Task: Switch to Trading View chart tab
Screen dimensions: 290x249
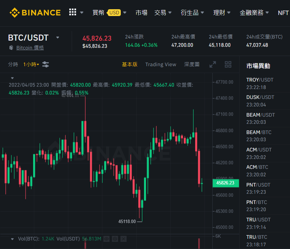Action: coord(161,64)
